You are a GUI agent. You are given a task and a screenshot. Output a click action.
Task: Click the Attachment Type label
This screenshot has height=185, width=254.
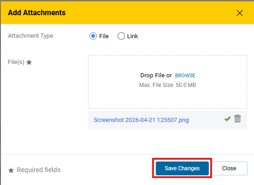(30, 36)
